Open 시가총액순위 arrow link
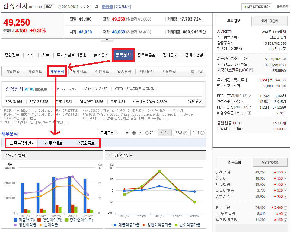 pos(228,37)
